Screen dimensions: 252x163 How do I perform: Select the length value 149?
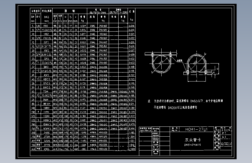click(60, 67)
